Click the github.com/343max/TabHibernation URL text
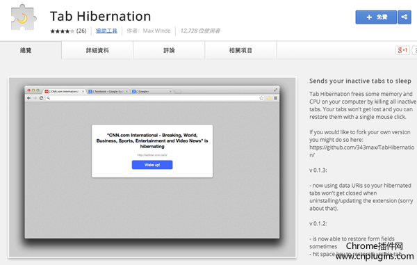This screenshot has width=417, height=265. pyautogui.click(x=361, y=151)
